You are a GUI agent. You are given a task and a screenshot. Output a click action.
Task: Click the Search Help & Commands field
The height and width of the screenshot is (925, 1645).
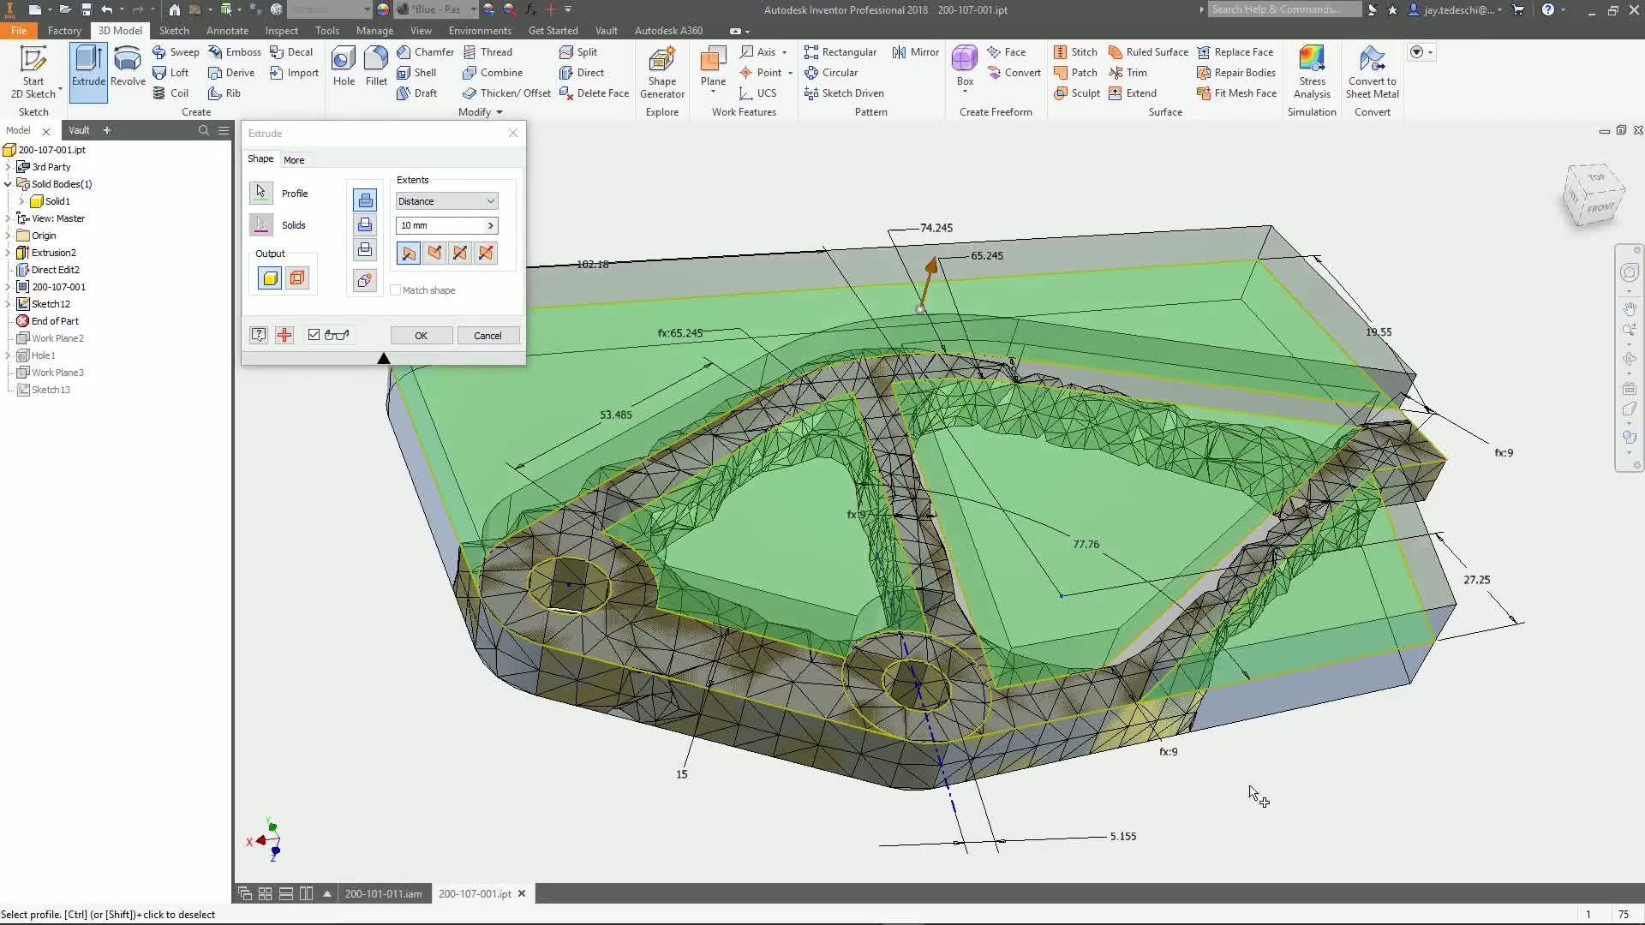point(1283,9)
